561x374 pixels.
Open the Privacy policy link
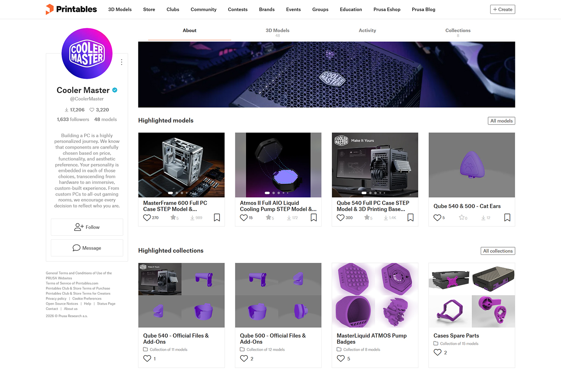pyautogui.click(x=56, y=298)
